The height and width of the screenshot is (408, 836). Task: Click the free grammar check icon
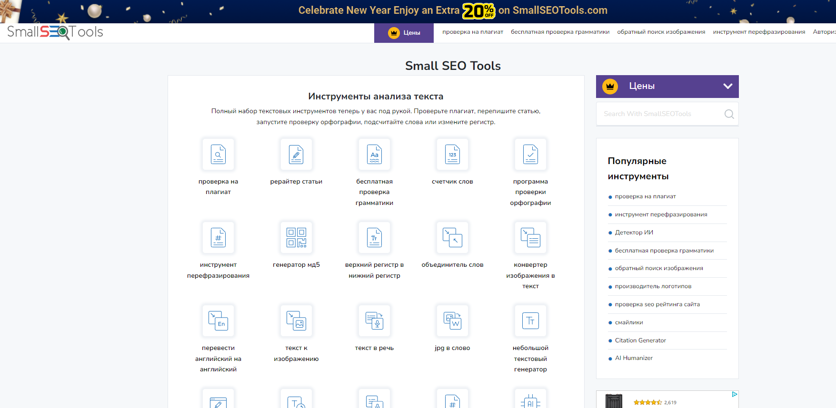pos(374,154)
